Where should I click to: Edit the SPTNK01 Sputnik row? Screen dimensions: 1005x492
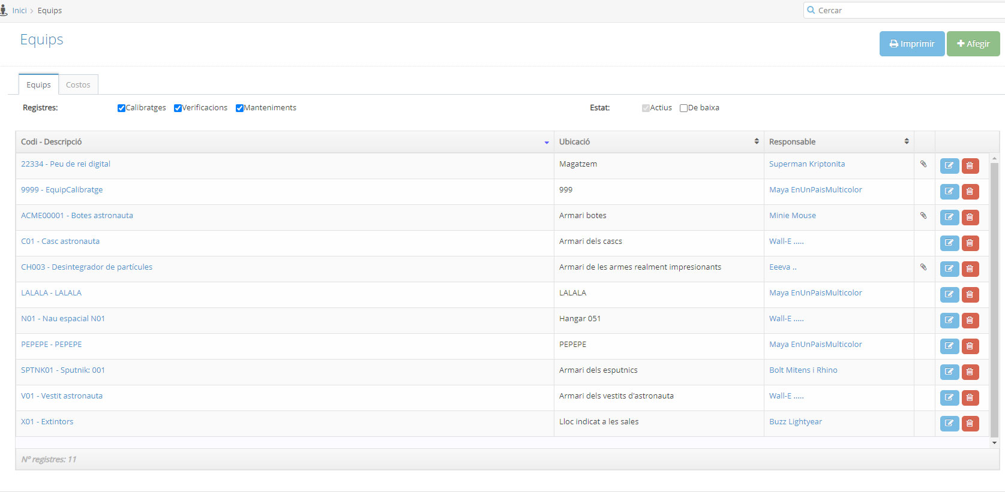pyautogui.click(x=949, y=372)
